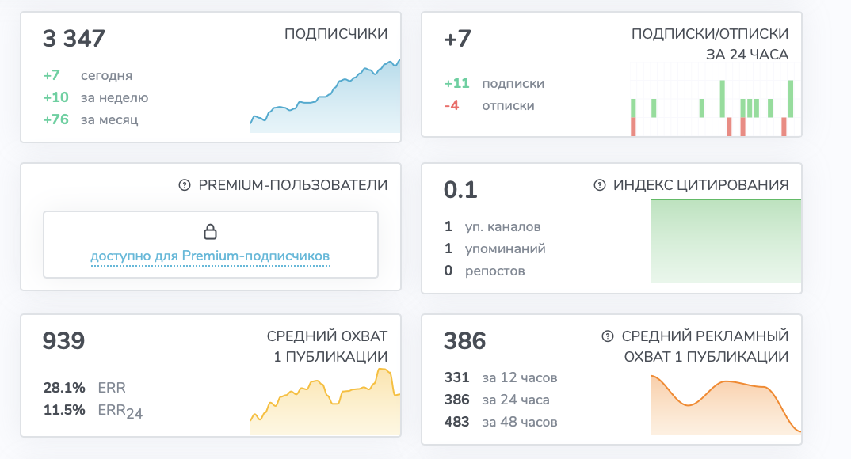Click the 0 репостов row
The height and width of the screenshot is (459, 851).
pyautogui.click(x=484, y=271)
